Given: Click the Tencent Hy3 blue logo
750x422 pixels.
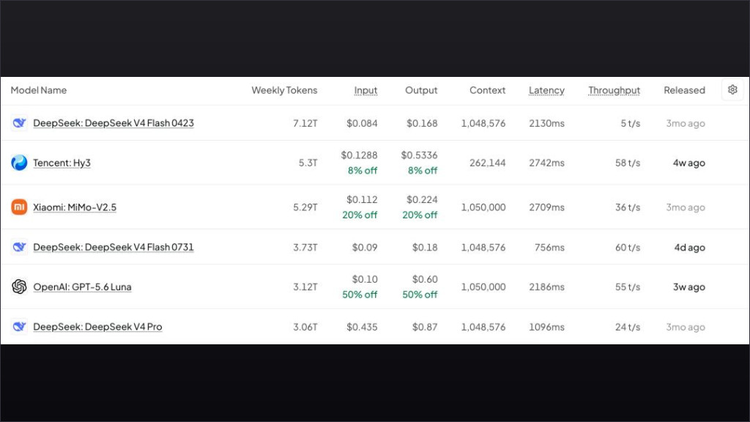Looking at the screenshot, I should (19, 163).
